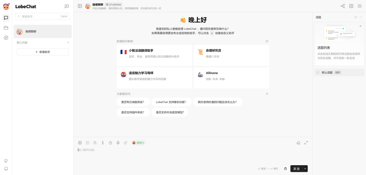Click the 发送 send button
This screenshot has width=366, height=175.
click(x=297, y=169)
